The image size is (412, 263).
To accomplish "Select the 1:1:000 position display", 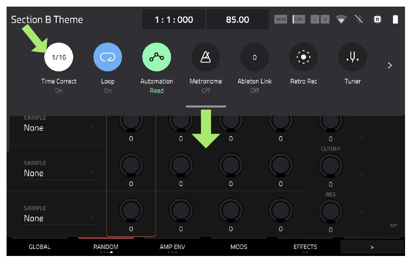I will pos(174,19).
